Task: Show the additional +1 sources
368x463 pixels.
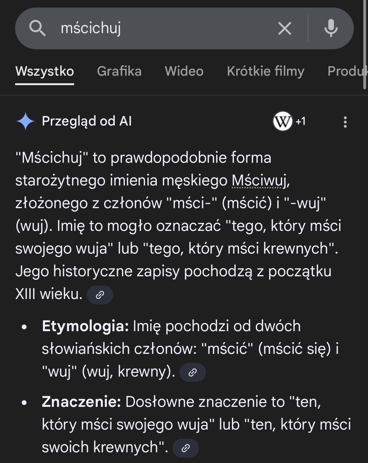Action: click(x=301, y=121)
